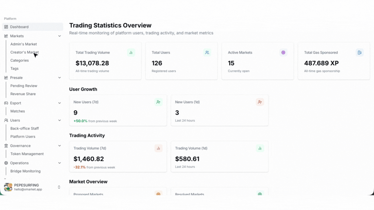
Task: Collapse the Presale section chevron
Action: coord(59,78)
